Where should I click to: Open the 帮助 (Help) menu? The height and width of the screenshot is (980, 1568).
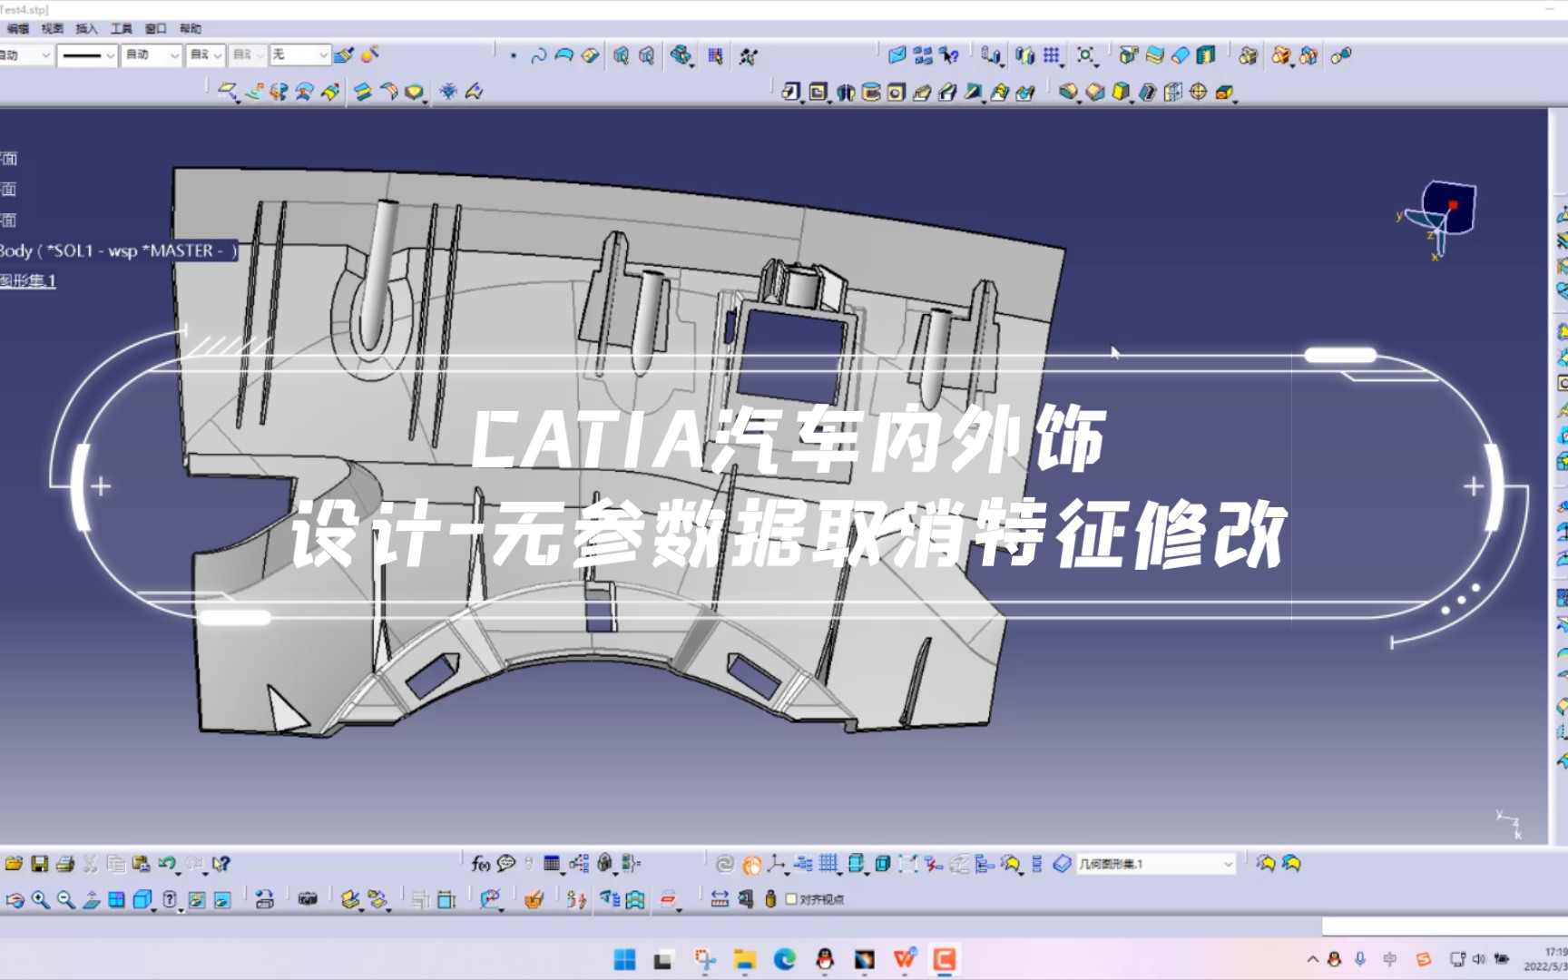pos(190,29)
